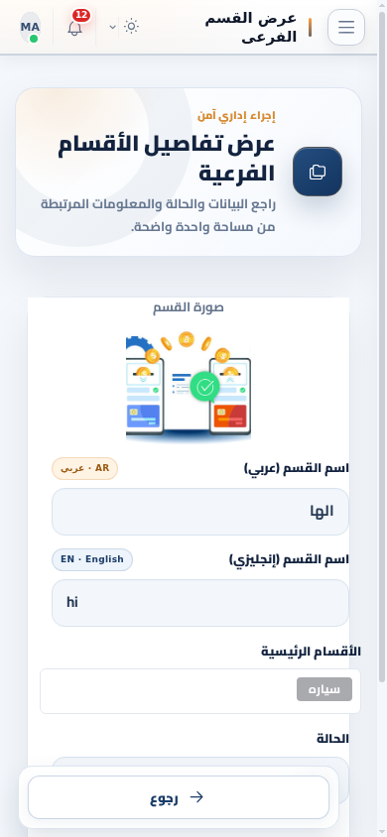Screen dimensions: 387x837
Task: Click the arrow icon in رجوع button
Action: [x=196, y=797]
